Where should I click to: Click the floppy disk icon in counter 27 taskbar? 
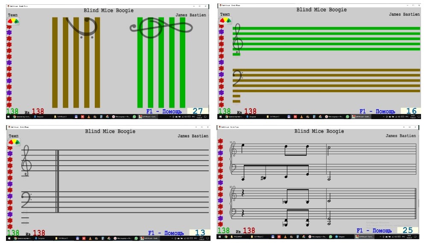tap(76, 117)
